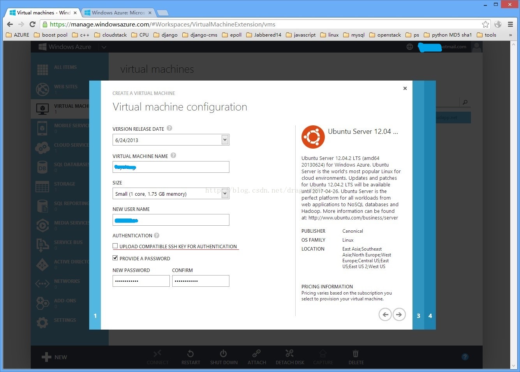Reload the page in Chrome
This screenshot has height=372, width=520.
[33, 24]
